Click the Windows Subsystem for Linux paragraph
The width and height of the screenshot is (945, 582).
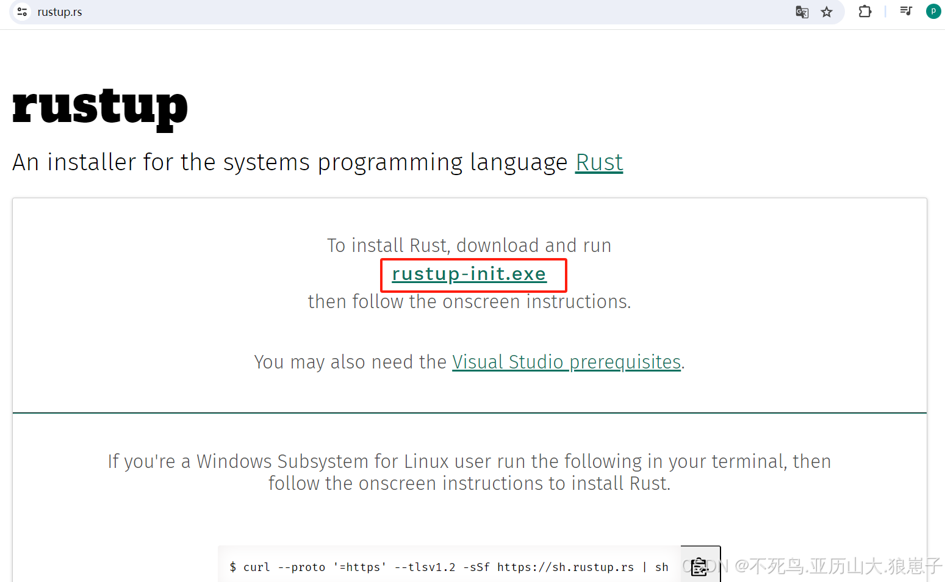point(469,472)
